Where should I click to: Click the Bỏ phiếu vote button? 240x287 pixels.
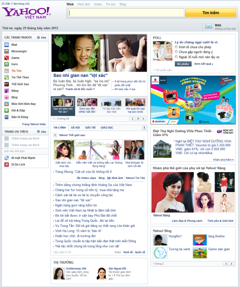pyautogui.click(x=183, y=64)
